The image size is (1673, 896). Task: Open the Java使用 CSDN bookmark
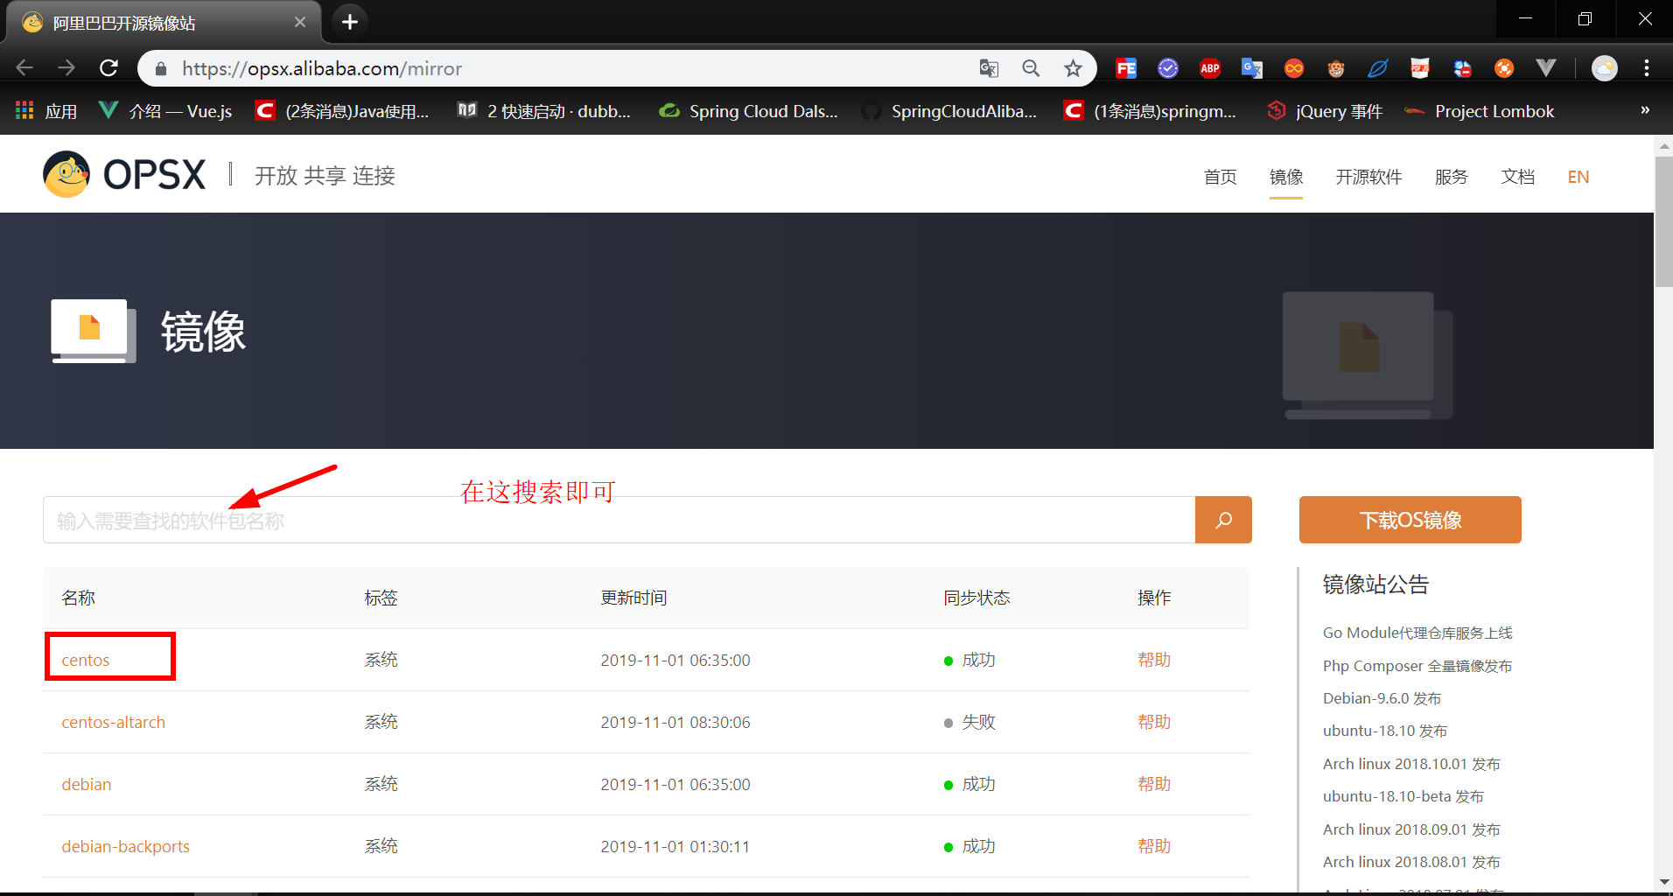[x=342, y=111]
